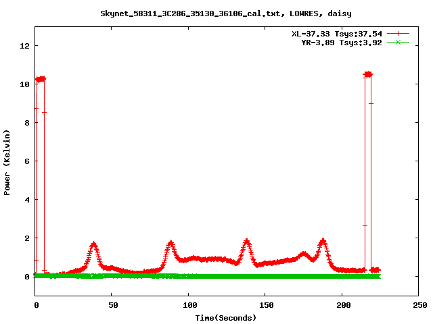The height and width of the screenshot is (324, 433).
Task: Click the Power (Kelvin) axis label
Action: (7, 163)
